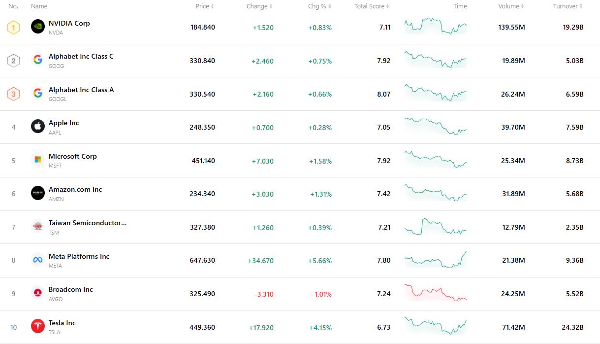600x344 pixels.
Task: Click the Apple Inc logo icon
Action: pos(38,127)
